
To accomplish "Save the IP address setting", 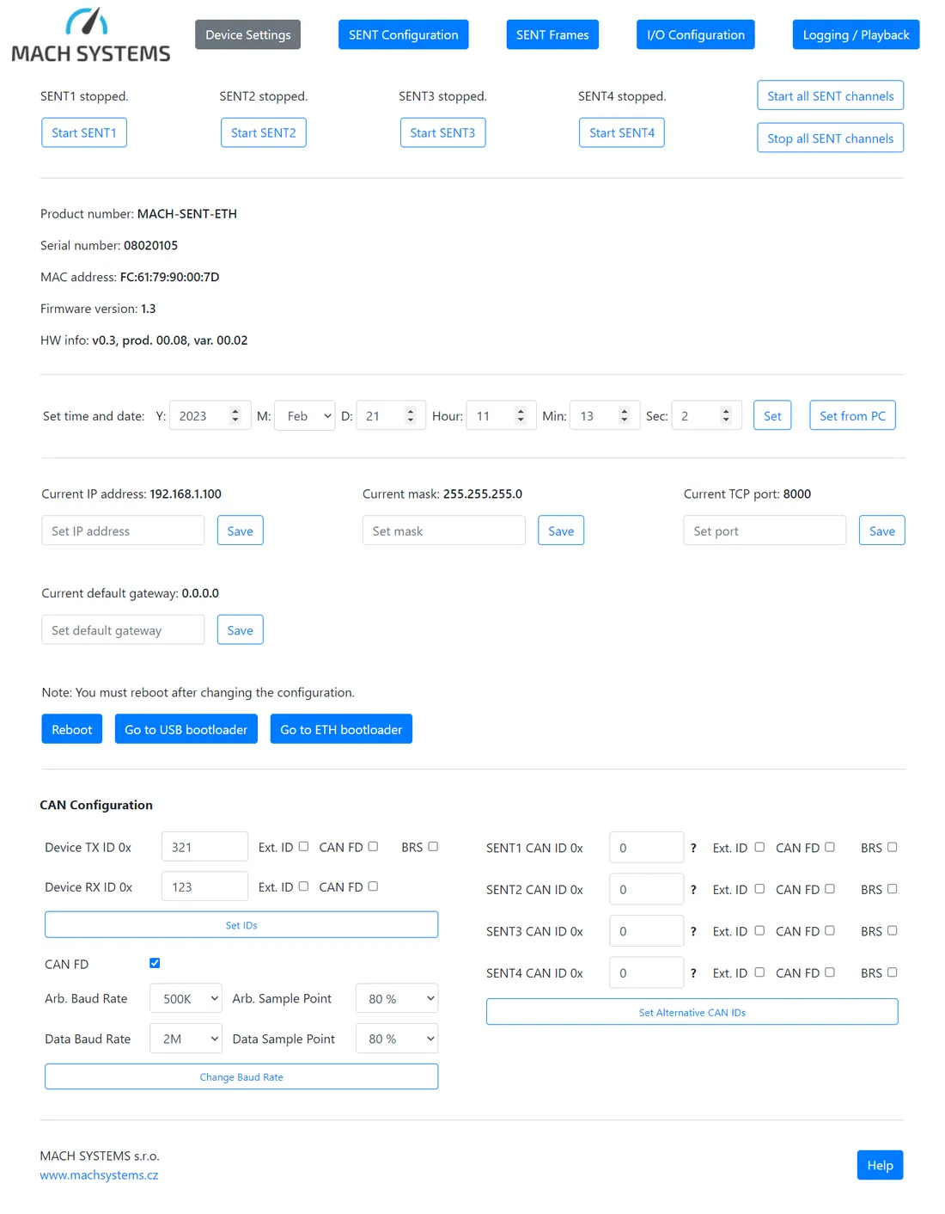I will click(x=241, y=530).
